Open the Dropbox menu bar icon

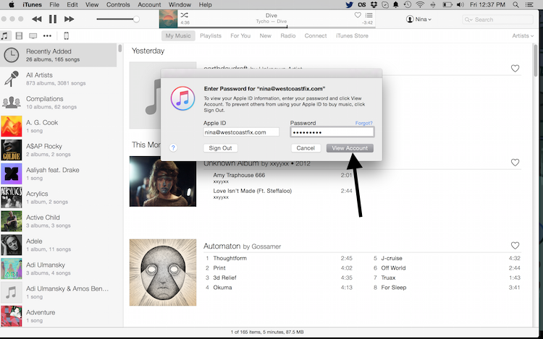click(x=374, y=4)
